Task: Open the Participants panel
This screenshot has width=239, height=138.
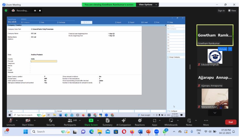Action: (x=70, y=121)
